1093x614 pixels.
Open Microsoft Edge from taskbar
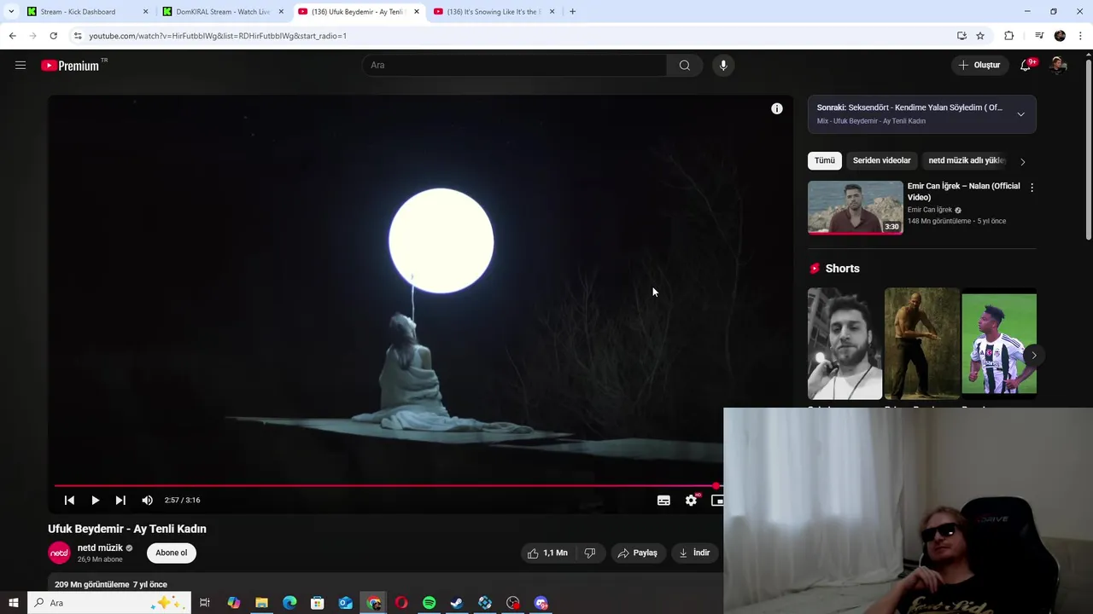pyautogui.click(x=289, y=603)
